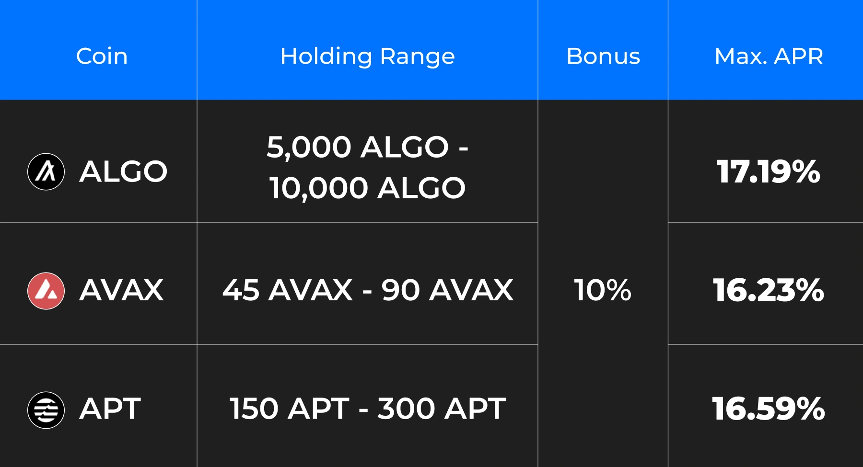Click the 90 AVAX upper bound

pyautogui.click(x=447, y=290)
